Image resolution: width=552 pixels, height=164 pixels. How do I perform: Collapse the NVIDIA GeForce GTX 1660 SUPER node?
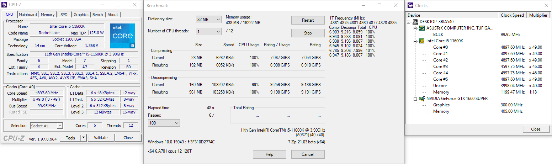(416, 99)
